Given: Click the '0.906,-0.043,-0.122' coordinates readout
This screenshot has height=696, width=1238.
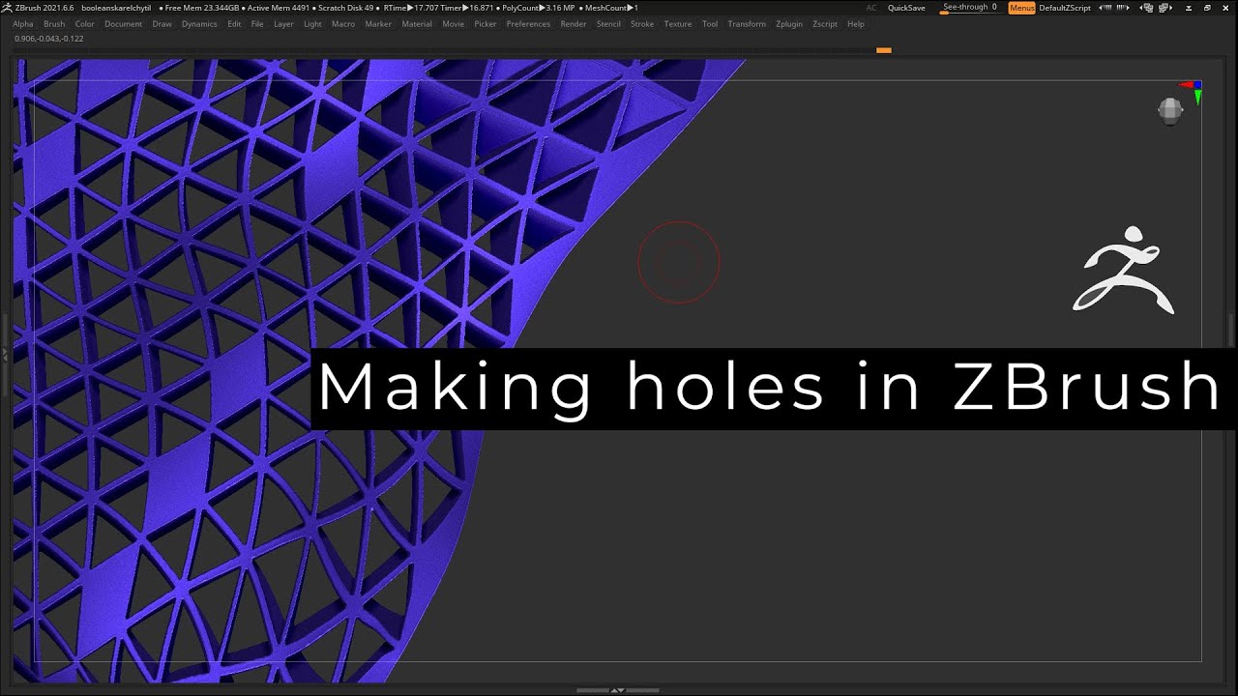Looking at the screenshot, I should tap(48, 39).
